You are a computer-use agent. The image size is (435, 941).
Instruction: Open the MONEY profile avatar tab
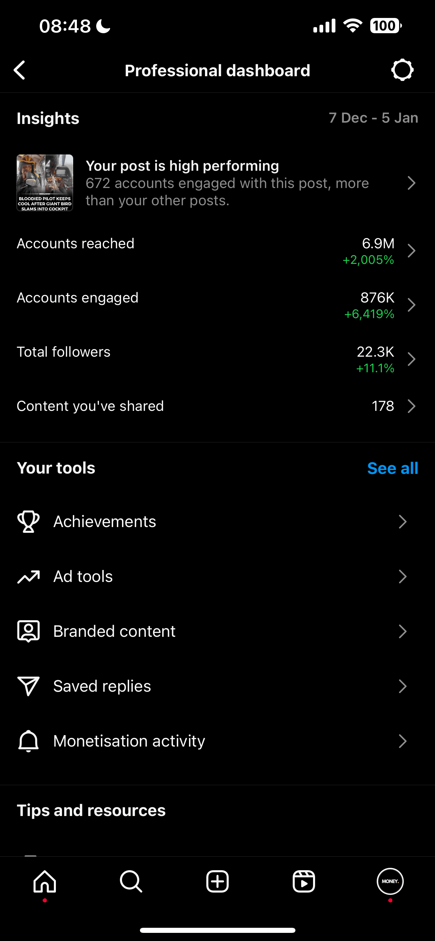pyautogui.click(x=390, y=881)
